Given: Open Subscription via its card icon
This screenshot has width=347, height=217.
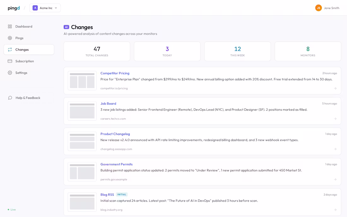Looking at the screenshot, I should point(10,61).
